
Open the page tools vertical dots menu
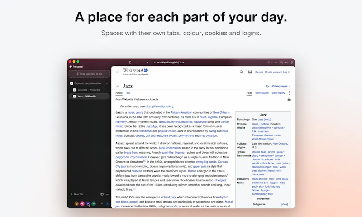click(x=289, y=93)
